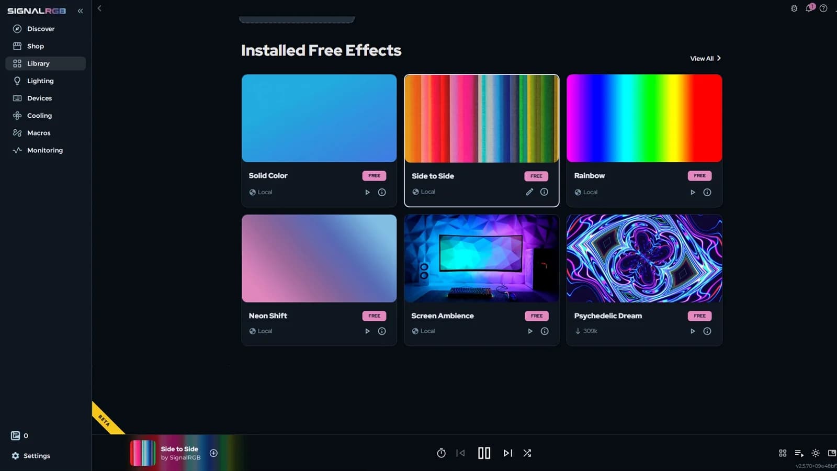Open the effect timer

(441, 453)
